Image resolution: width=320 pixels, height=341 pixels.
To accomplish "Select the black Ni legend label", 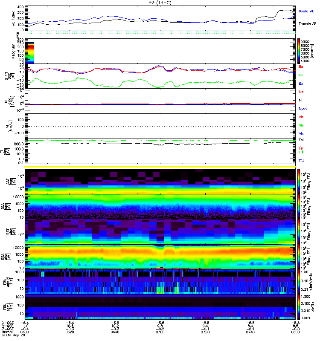I will (301, 100).
